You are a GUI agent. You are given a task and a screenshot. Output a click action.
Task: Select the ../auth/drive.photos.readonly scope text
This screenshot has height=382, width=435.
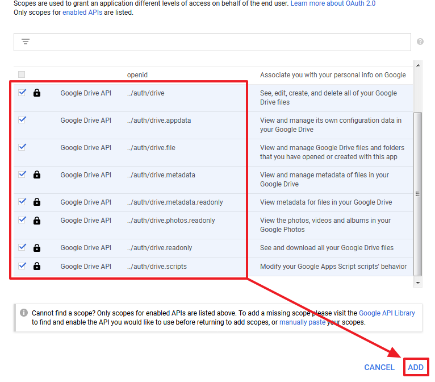point(171,221)
